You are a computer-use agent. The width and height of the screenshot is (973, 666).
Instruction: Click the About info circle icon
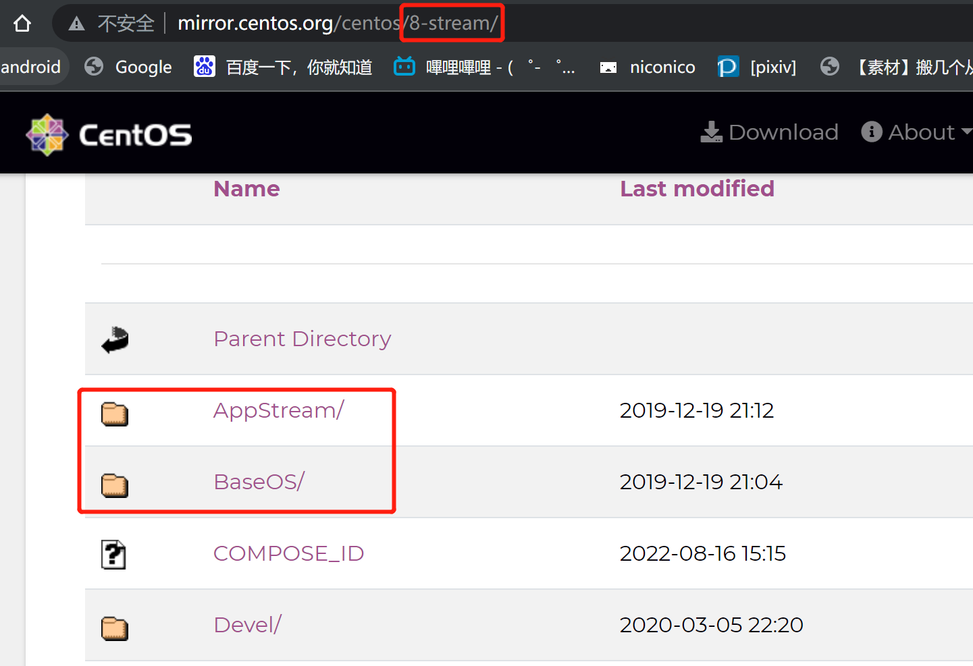tap(872, 132)
